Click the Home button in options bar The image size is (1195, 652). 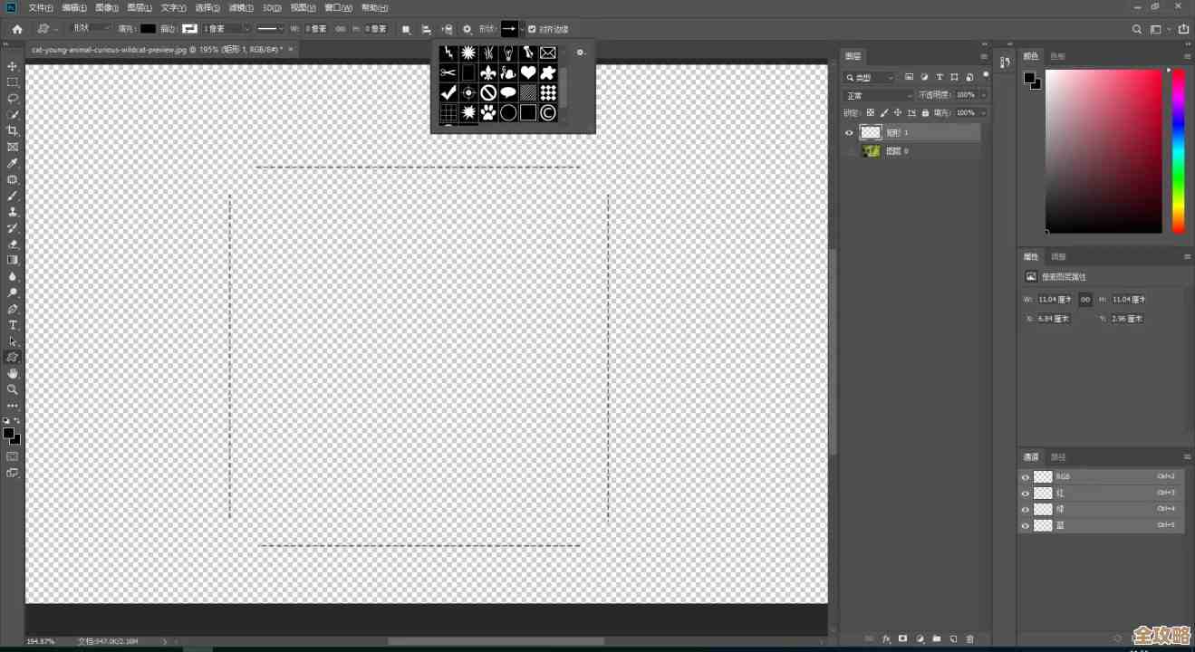pyautogui.click(x=16, y=29)
